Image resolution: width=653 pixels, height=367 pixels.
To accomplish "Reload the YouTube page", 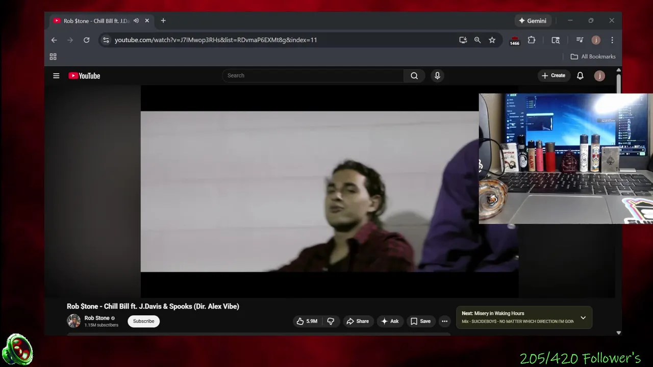I will (87, 40).
